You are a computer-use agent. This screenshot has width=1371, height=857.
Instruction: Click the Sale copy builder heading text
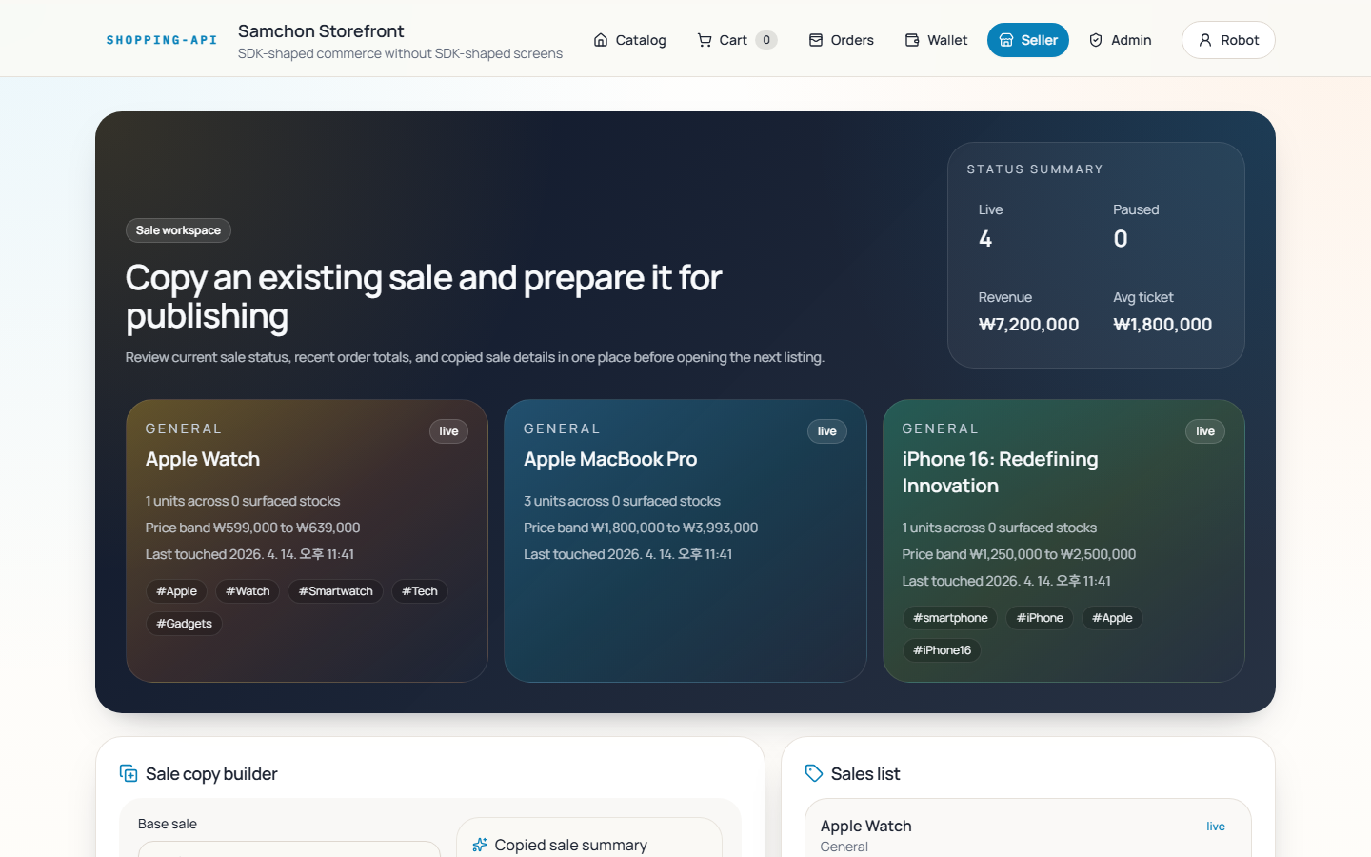pyautogui.click(x=211, y=774)
